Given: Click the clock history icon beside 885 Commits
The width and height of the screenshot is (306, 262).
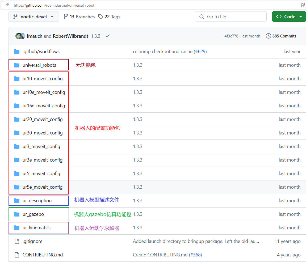Looking at the screenshot, I should click(x=268, y=36).
